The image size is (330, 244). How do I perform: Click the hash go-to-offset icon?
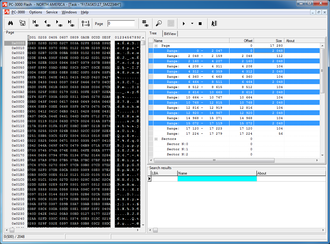pos(145,23)
